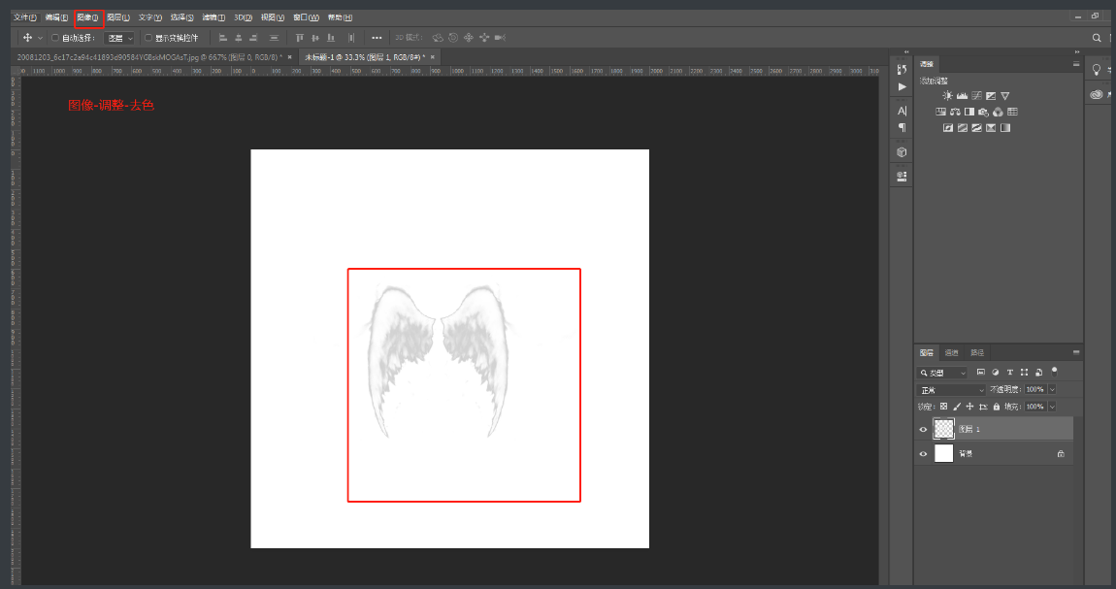Open the Paragraph panel icon

902,128
